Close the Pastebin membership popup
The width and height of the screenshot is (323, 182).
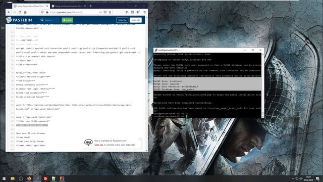click(139, 139)
